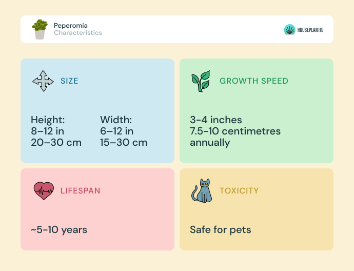Click the Safe for pets text
Viewport: 354px width, 271px height.
(220, 230)
